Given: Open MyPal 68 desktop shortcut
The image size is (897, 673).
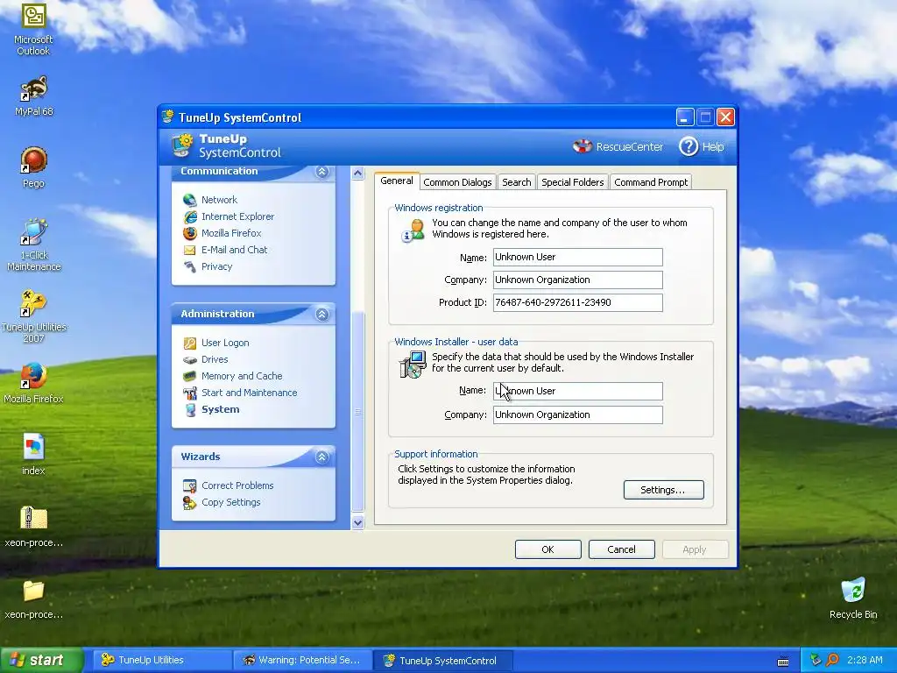Looking at the screenshot, I should [x=33, y=96].
